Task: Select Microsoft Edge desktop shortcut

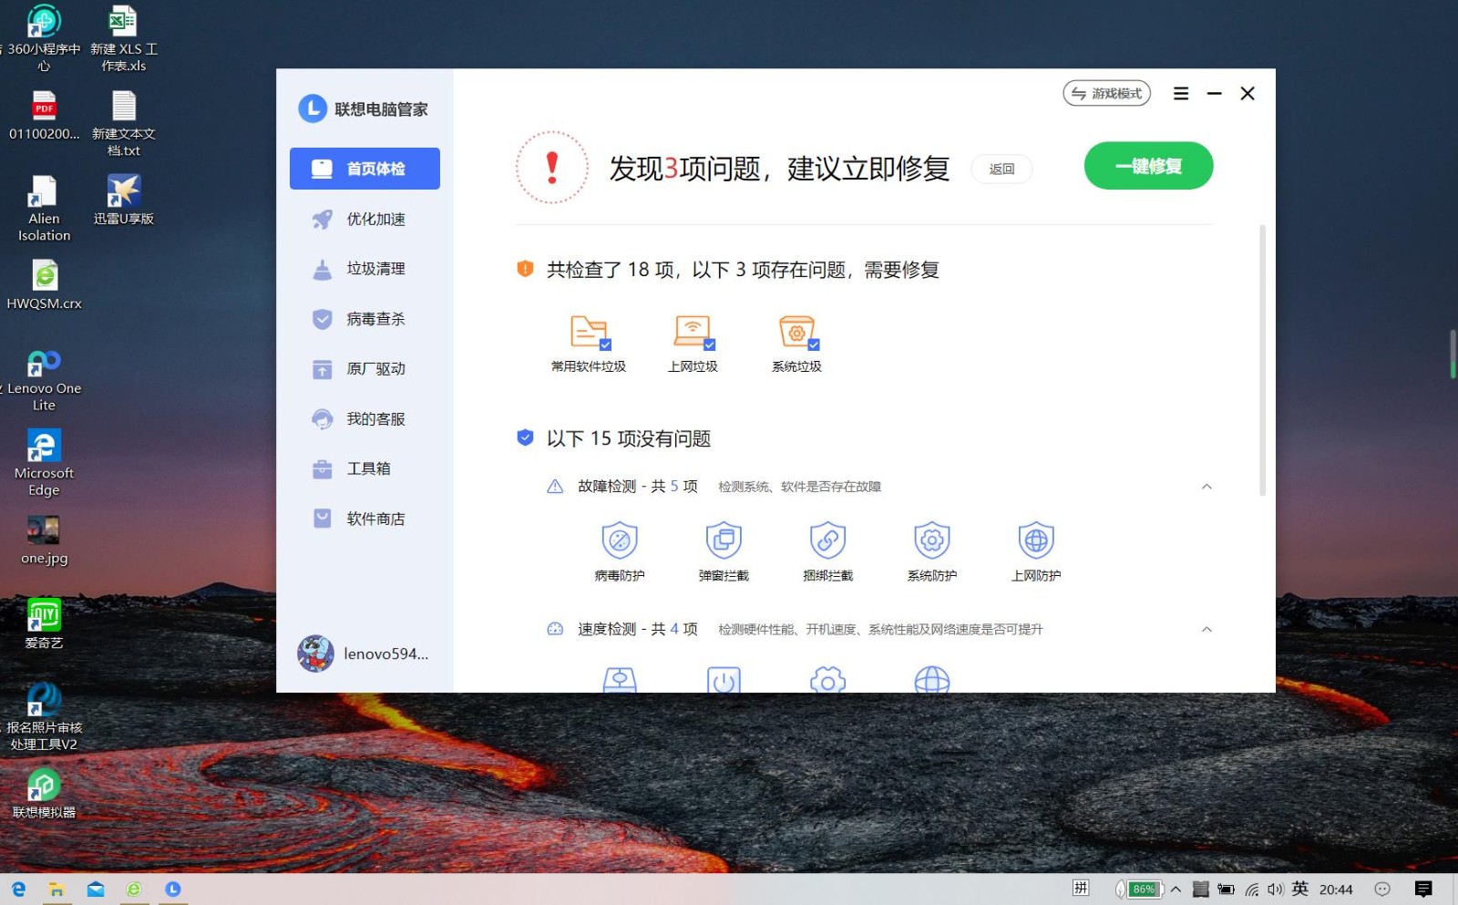Action: pos(44,463)
